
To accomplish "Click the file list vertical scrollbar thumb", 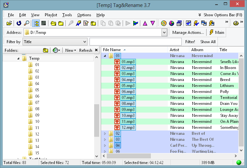I will (241, 102).
